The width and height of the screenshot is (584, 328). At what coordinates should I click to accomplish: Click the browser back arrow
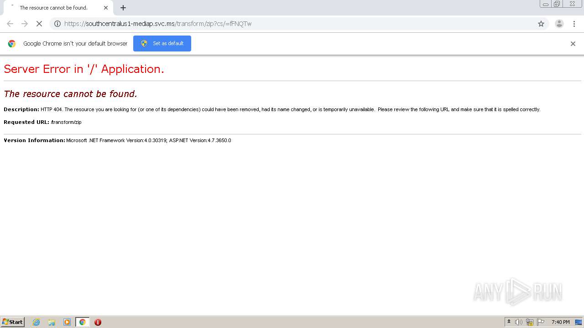click(10, 24)
